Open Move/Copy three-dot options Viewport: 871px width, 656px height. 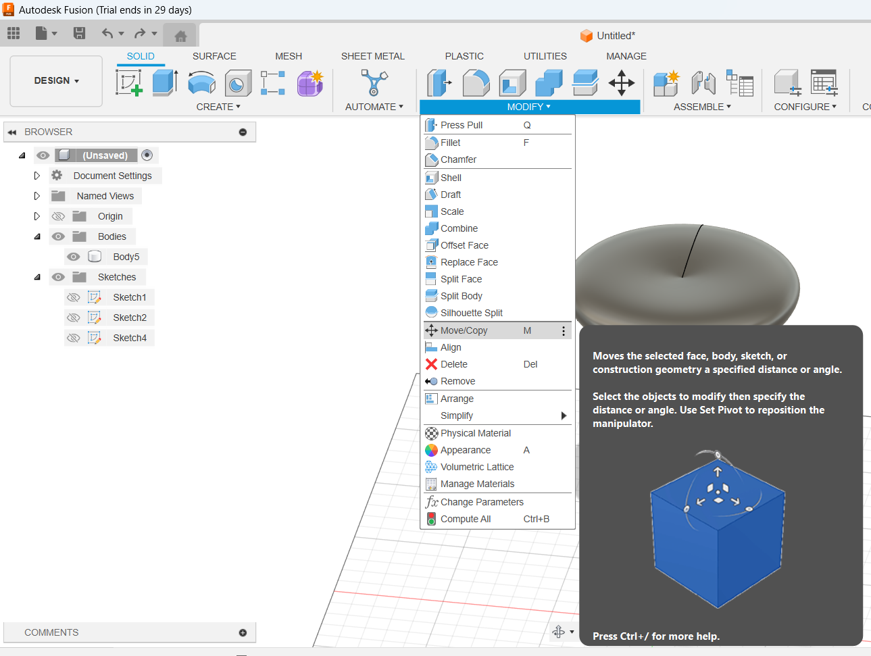tap(564, 331)
